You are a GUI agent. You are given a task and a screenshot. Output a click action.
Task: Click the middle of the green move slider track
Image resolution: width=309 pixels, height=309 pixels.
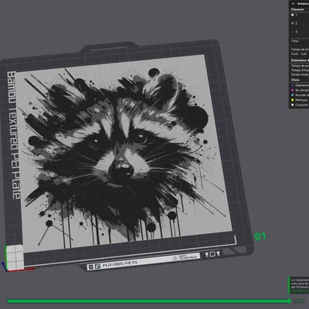[x=148, y=301]
